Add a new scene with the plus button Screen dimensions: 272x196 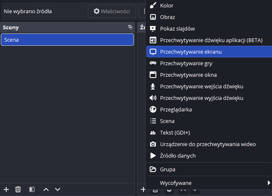click(x=6, y=189)
